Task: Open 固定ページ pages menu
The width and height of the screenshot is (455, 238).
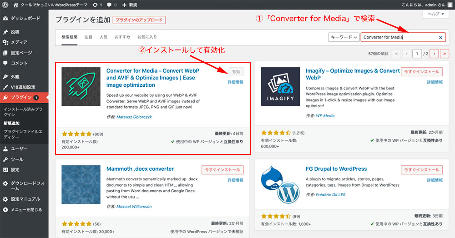Action: pos(24,53)
